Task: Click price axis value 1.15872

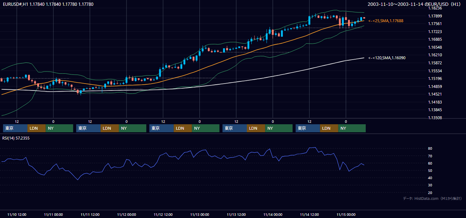Action: tap(435, 63)
